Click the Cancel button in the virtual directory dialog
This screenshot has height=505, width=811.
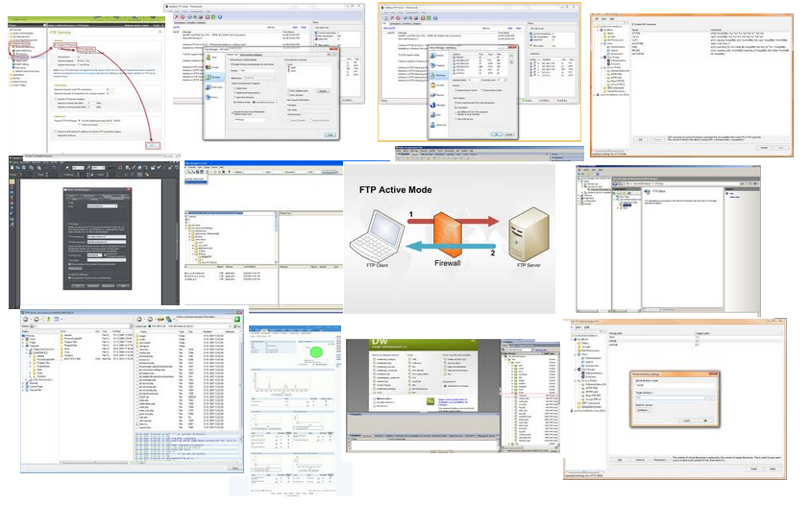pos(688,420)
